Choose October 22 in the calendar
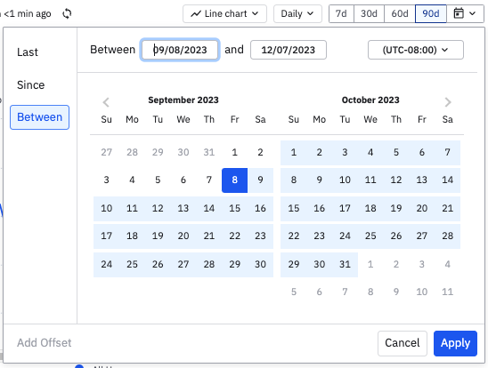 [x=294, y=236]
